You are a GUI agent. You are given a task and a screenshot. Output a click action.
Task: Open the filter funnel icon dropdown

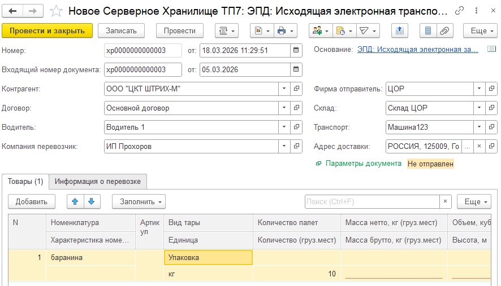click(x=368, y=30)
